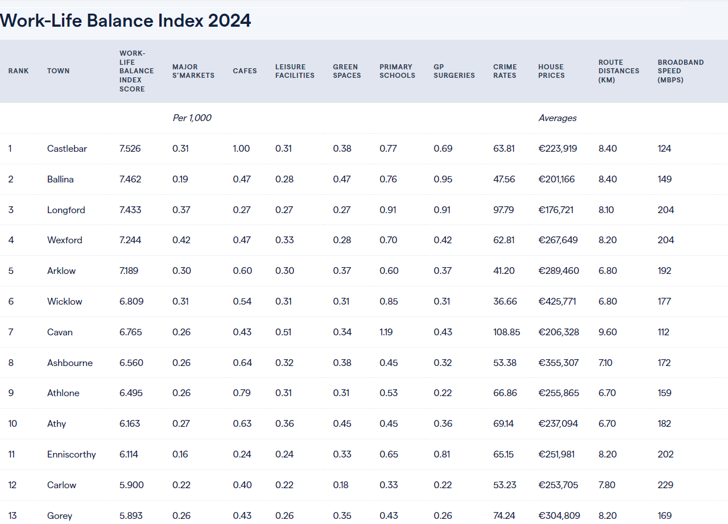Select the Leisure Facilities column header

coord(295,71)
